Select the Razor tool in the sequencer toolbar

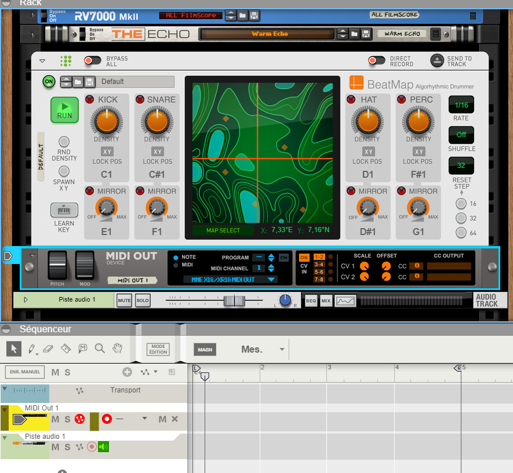click(66, 349)
